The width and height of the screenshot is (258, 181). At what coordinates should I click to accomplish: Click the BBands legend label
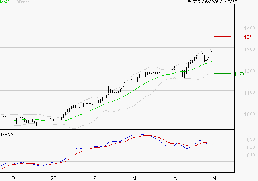(x=23, y=2)
